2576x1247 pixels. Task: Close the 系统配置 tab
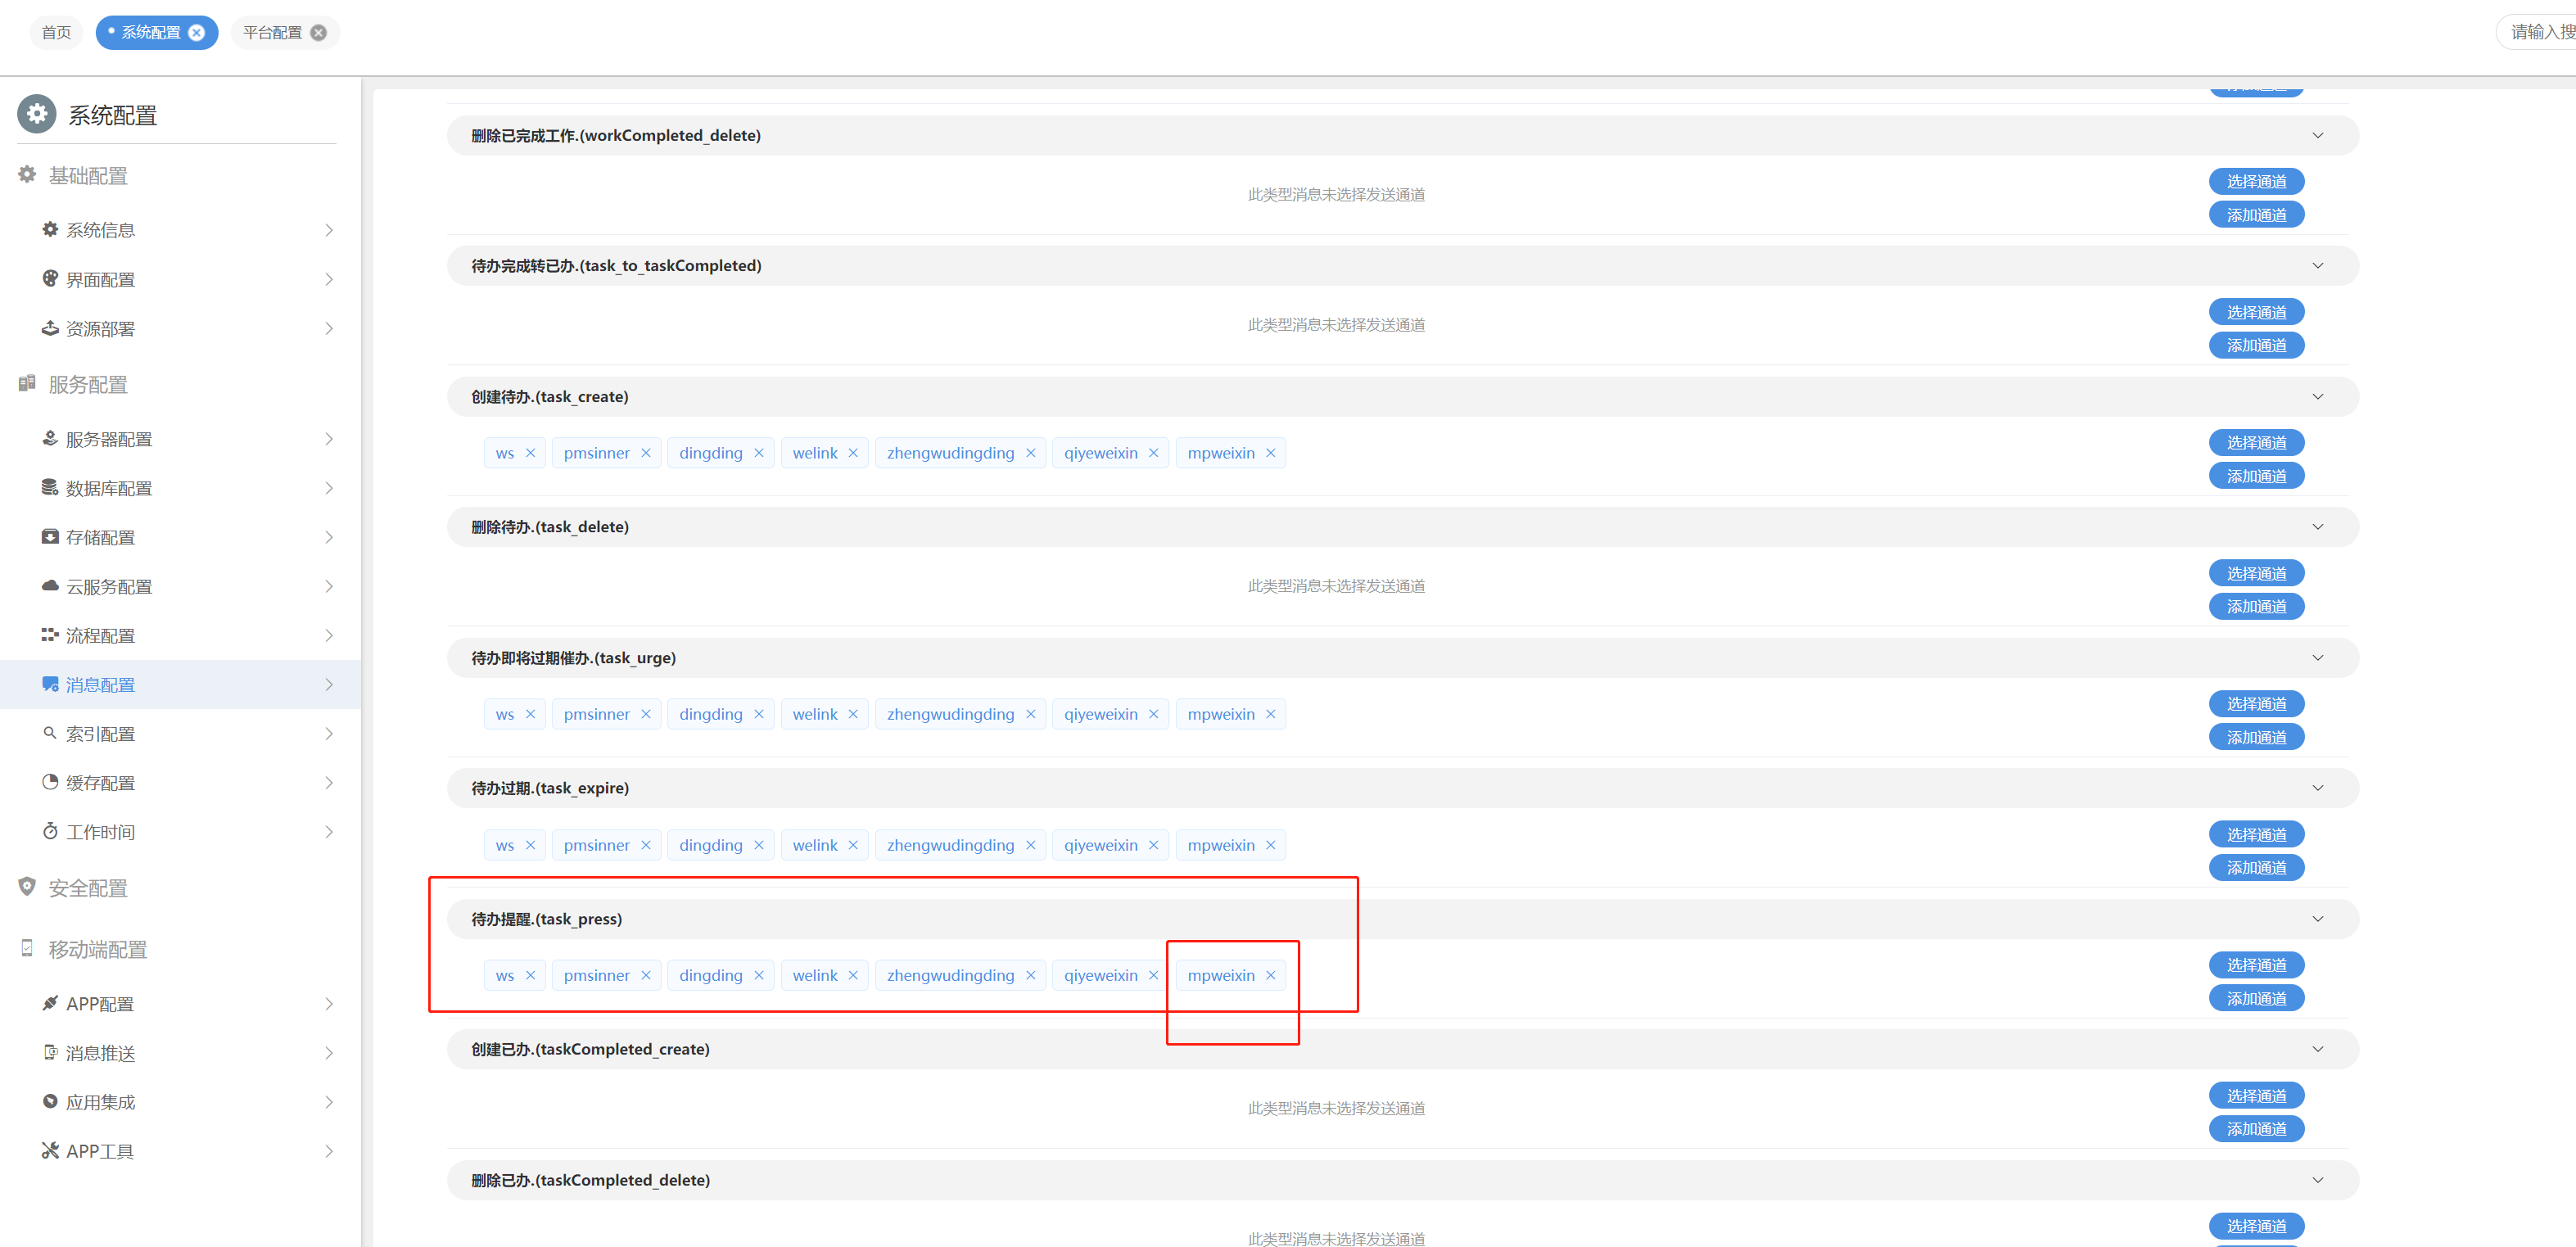coord(197,32)
